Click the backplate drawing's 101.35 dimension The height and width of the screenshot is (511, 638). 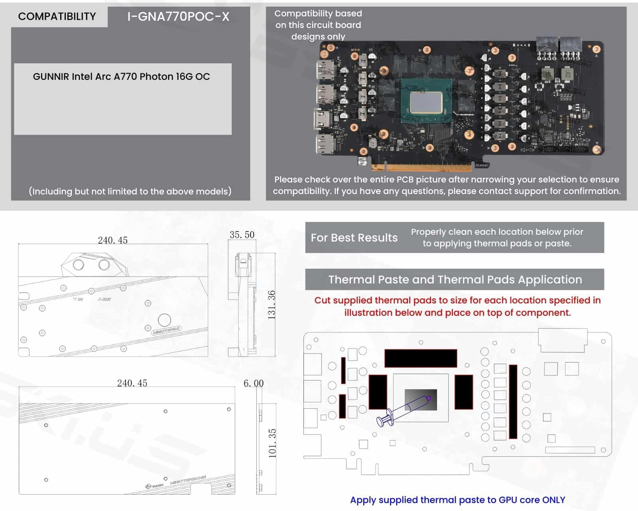click(272, 443)
